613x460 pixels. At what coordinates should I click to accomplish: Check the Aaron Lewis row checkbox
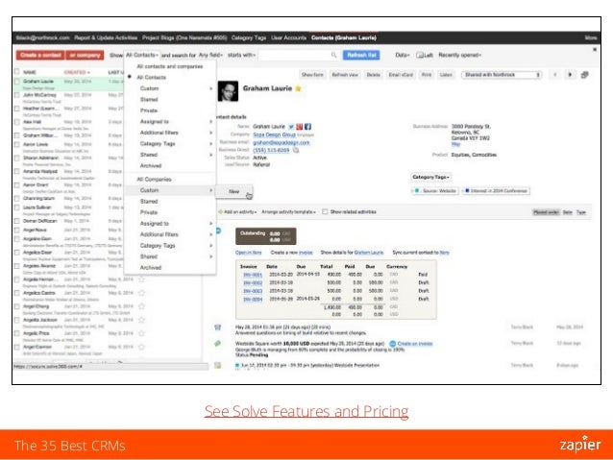click(16, 145)
